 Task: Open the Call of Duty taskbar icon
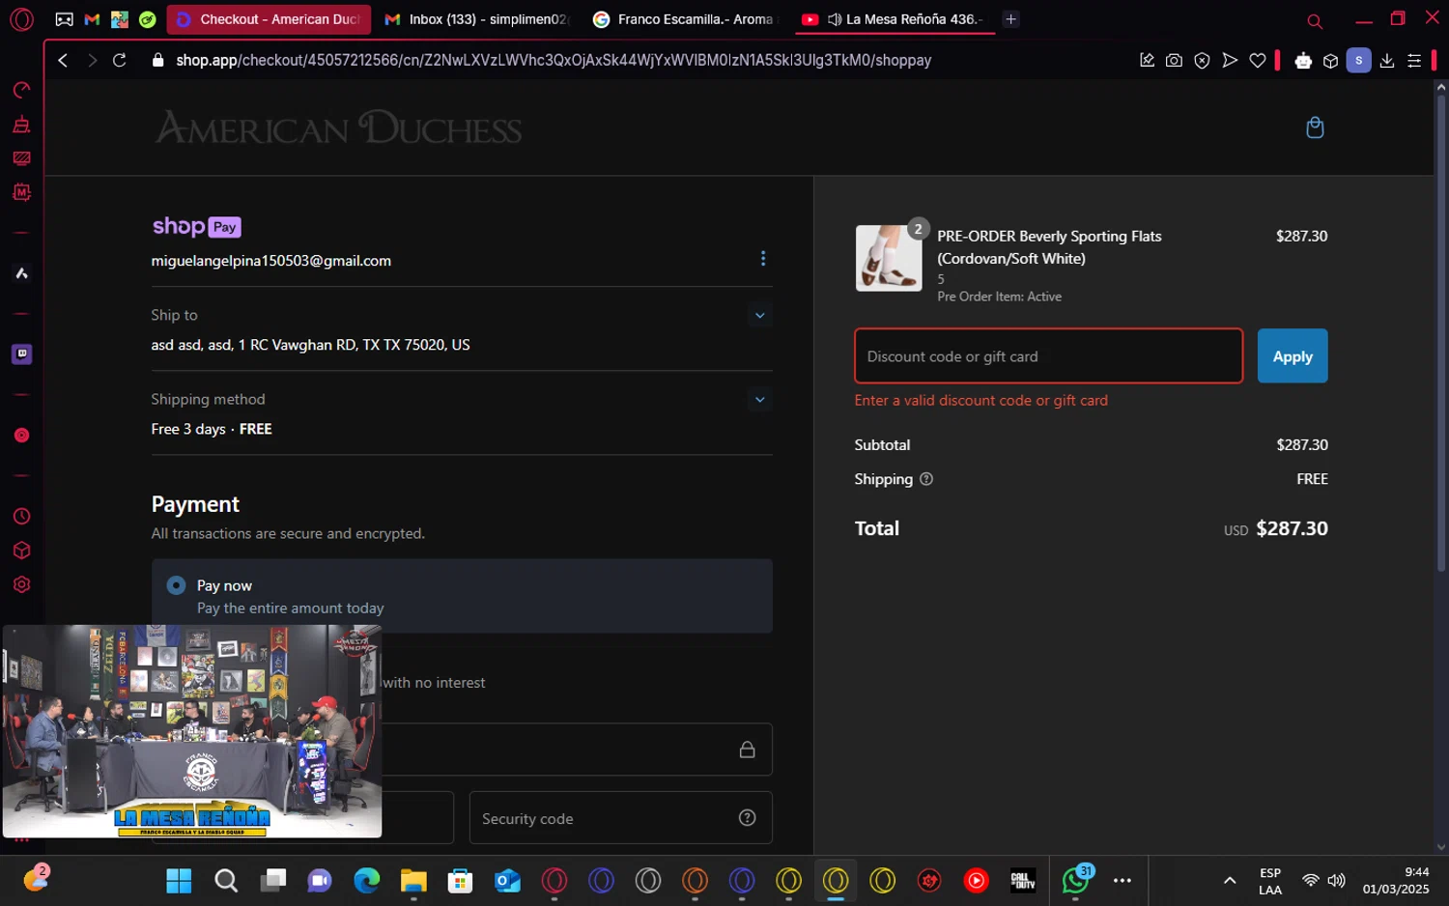[x=1023, y=880]
